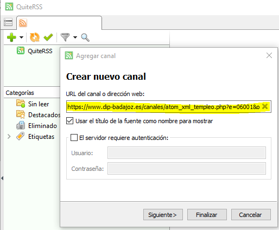Expand the Etiquetas tree node

(x=9, y=137)
